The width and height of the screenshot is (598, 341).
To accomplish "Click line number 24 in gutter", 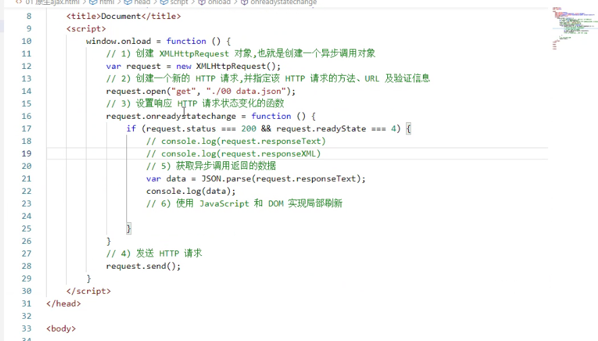I will tap(26, 216).
